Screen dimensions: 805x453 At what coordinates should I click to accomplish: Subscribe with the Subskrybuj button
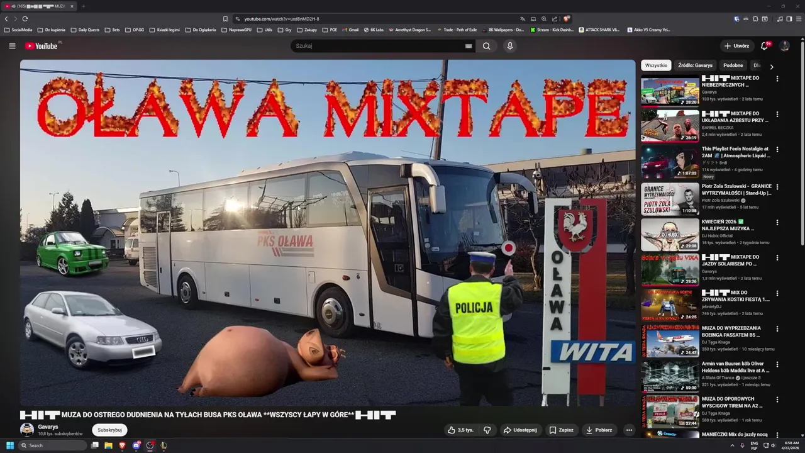109,430
